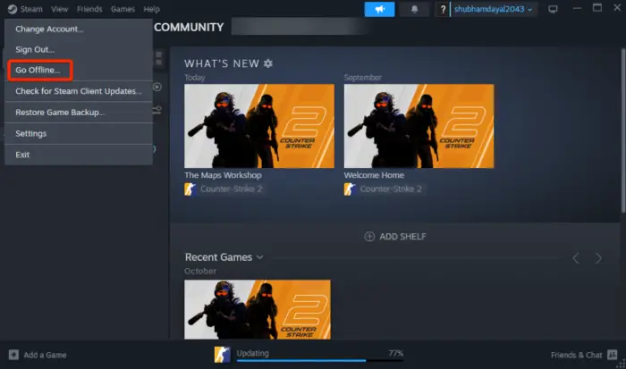Select Exit in the Steam menu
The image size is (626, 369).
[x=79, y=155]
